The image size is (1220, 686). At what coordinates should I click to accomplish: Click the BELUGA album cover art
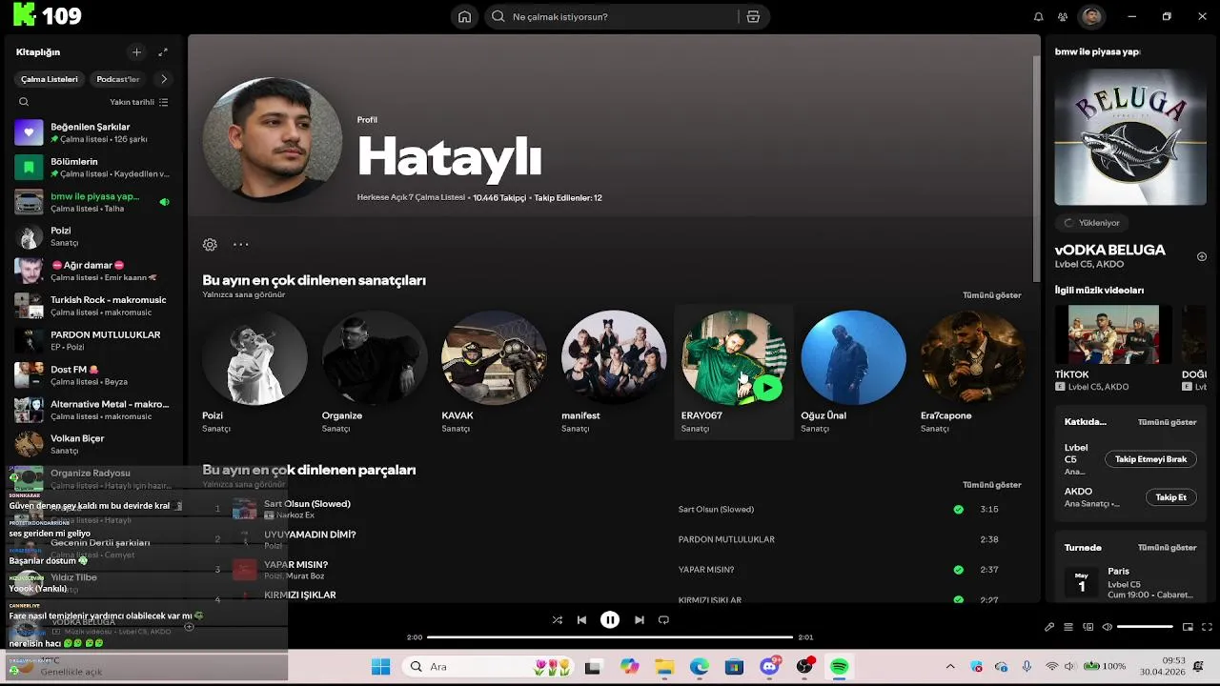point(1130,136)
